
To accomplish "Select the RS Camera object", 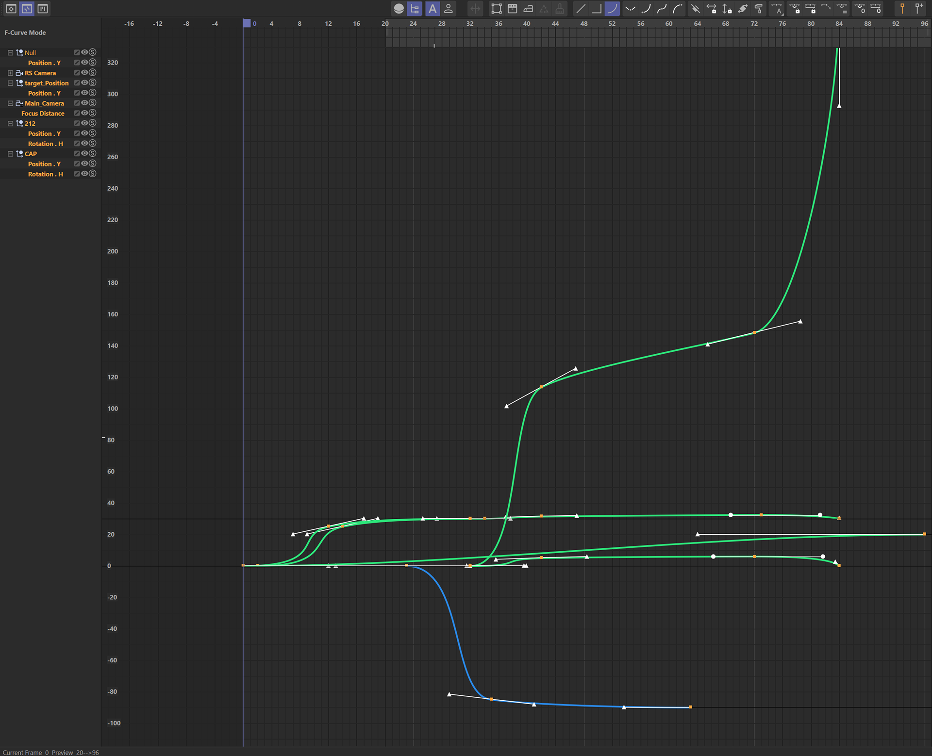I will click(40, 73).
